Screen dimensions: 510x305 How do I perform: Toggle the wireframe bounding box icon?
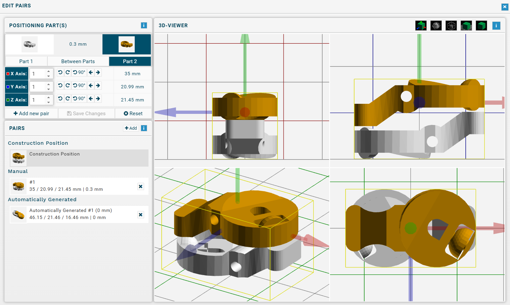coord(451,26)
